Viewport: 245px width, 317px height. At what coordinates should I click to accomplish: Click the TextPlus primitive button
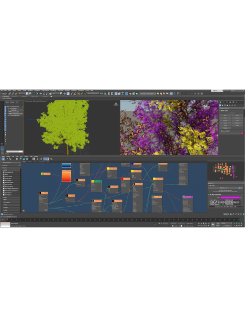(225, 128)
